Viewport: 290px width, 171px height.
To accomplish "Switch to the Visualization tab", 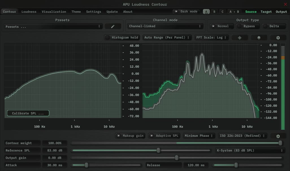I will (54, 12).
